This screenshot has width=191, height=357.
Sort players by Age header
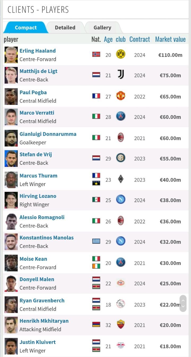[108, 39]
